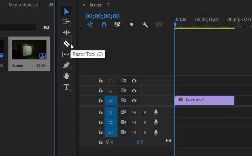Viewport: 252px width, 156px height.
Task: Click the Media Browser search field
Action: (18, 27)
